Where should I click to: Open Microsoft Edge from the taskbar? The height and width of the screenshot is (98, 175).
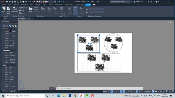59,96
